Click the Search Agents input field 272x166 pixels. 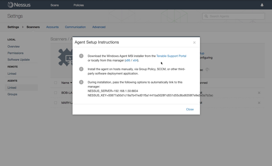pyautogui.click(x=234, y=16)
